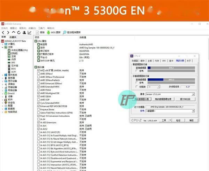Image resolution: width=209 pixels, height=171 pixels.
Task: Select 多媒体 multimedia item in tree
Action: coord(11,84)
